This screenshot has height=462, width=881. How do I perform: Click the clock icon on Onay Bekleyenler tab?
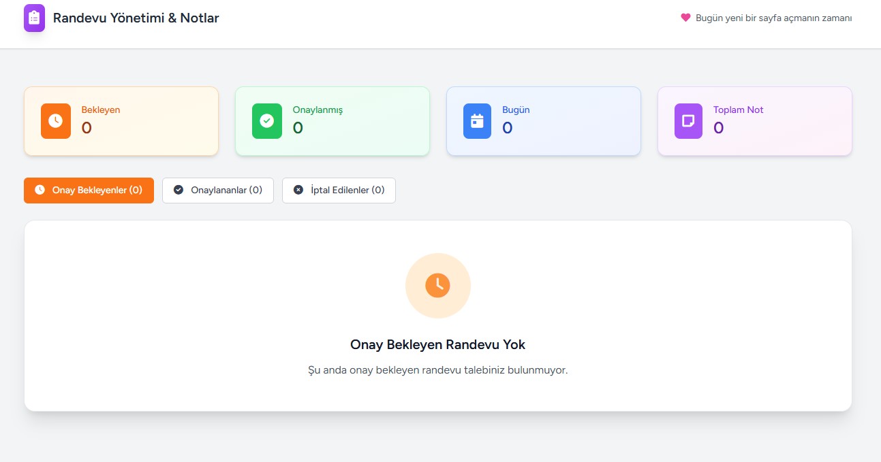click(x=40, y=191)
